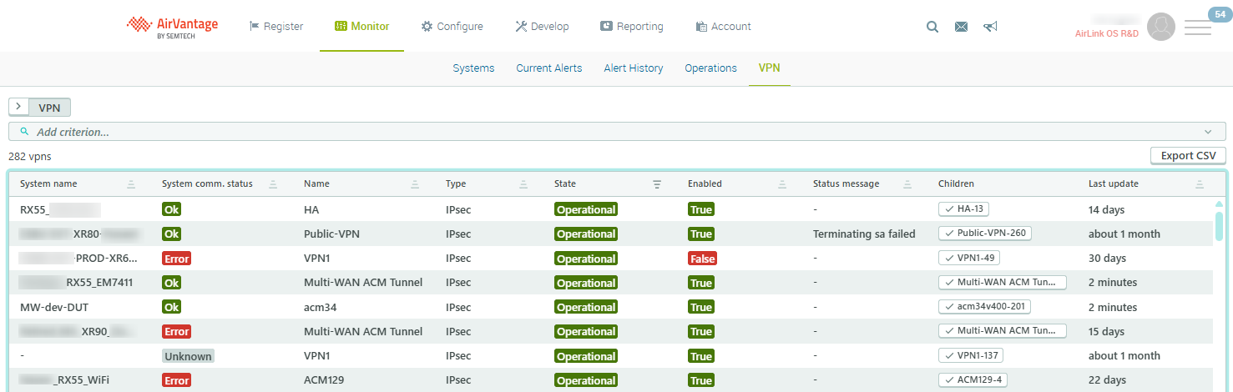Click the State column filter icon
This screenshot has height=392, width=1233.
[x=657, y=184]
